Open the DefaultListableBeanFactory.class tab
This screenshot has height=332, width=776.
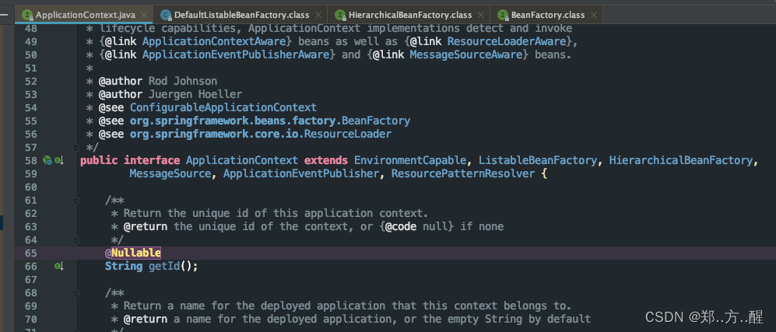[x=241, y=15]
